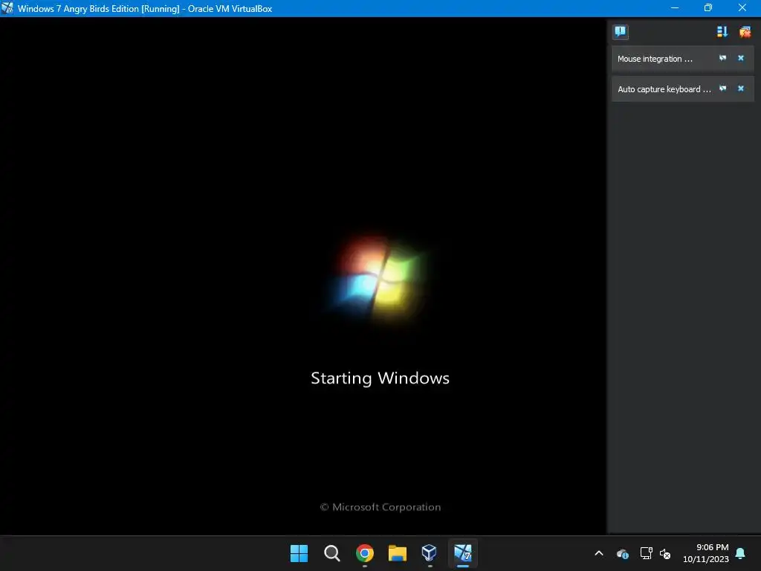Open the Windows Start menu
The height and width of the screenshot is (571, 761).
tap(299, 553)
